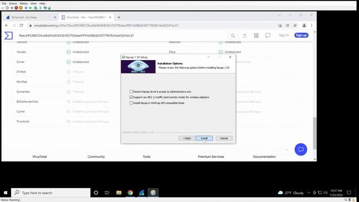Click Chrome forward arrow

click(x=13, y=25)
